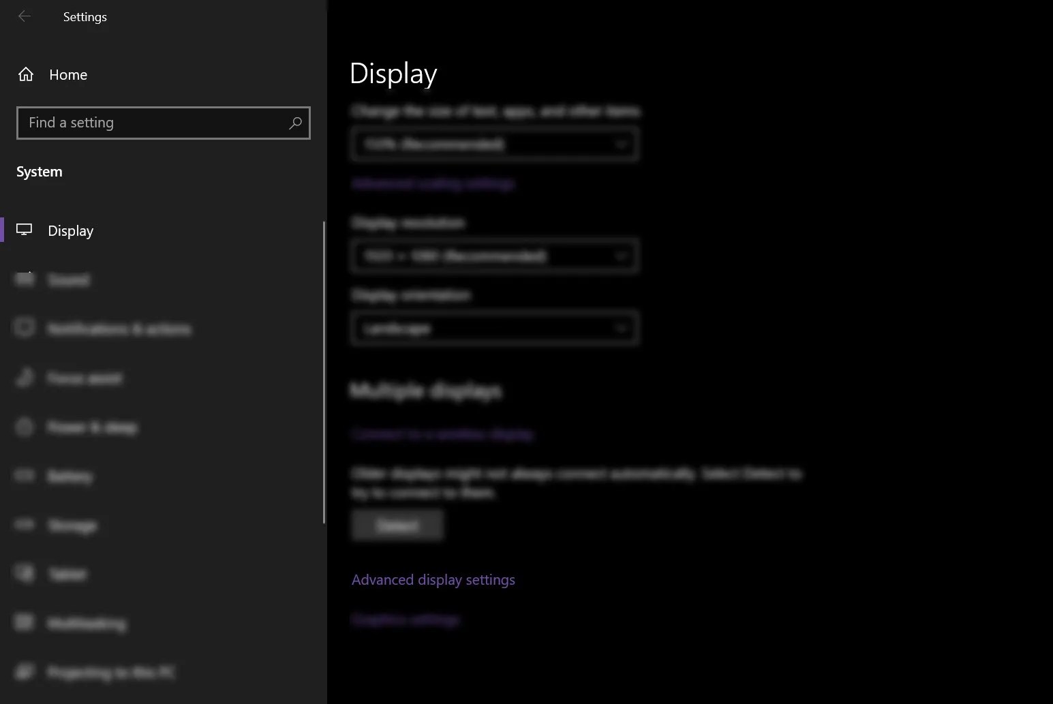Open Power & sleep via its icon
The height and width of the screenshot is (704, 1053).
[x=25, y=427]
